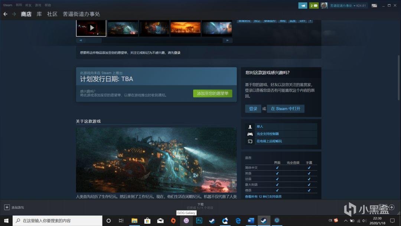
Task: Open the friends and chat icon at bottom right
Action: (x=392, y=207)
